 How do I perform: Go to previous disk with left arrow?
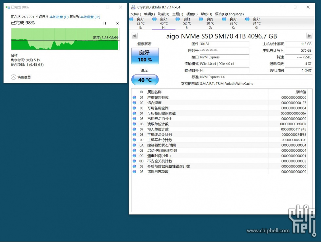click(135, 36)
